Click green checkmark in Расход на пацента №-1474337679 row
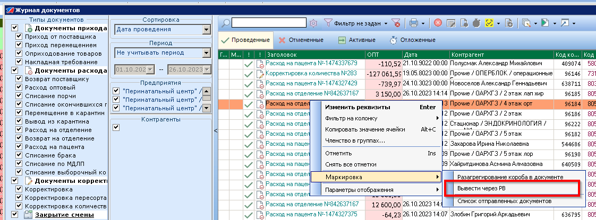Image resolution: width=596 pixels, height=220 pixels. (x=248, y=64)
